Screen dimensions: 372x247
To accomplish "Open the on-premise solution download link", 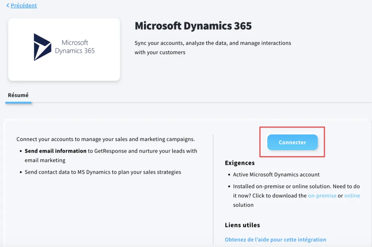I will (x=322, y=195).
